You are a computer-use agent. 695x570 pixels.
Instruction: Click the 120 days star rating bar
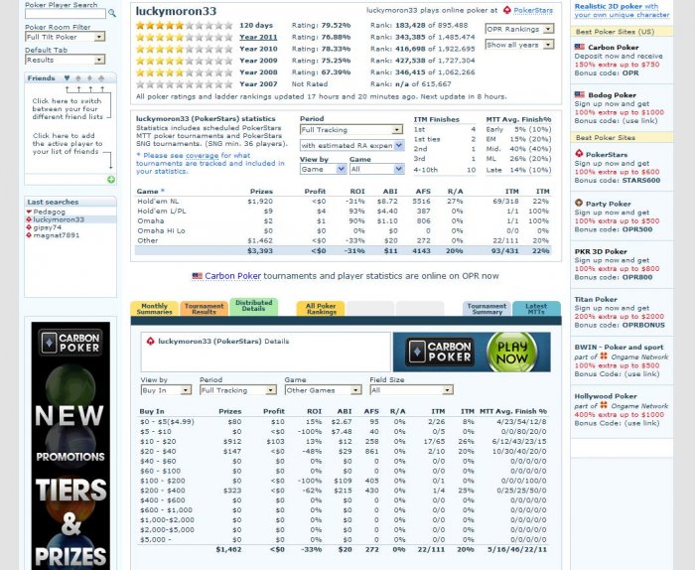tap(184, 25)
